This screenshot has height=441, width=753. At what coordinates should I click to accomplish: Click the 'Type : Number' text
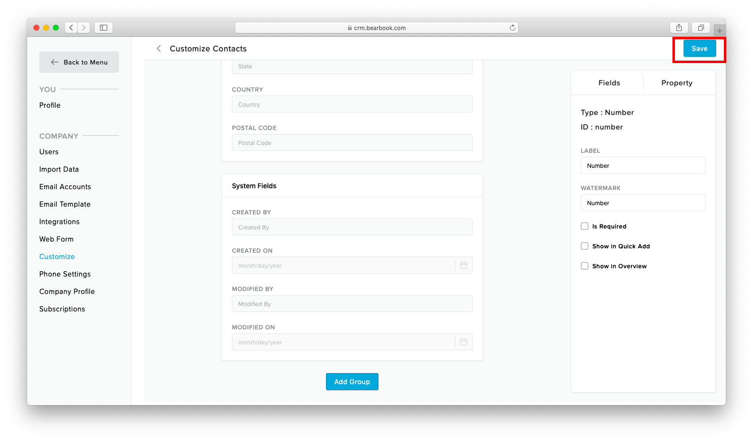coord(607,113)
